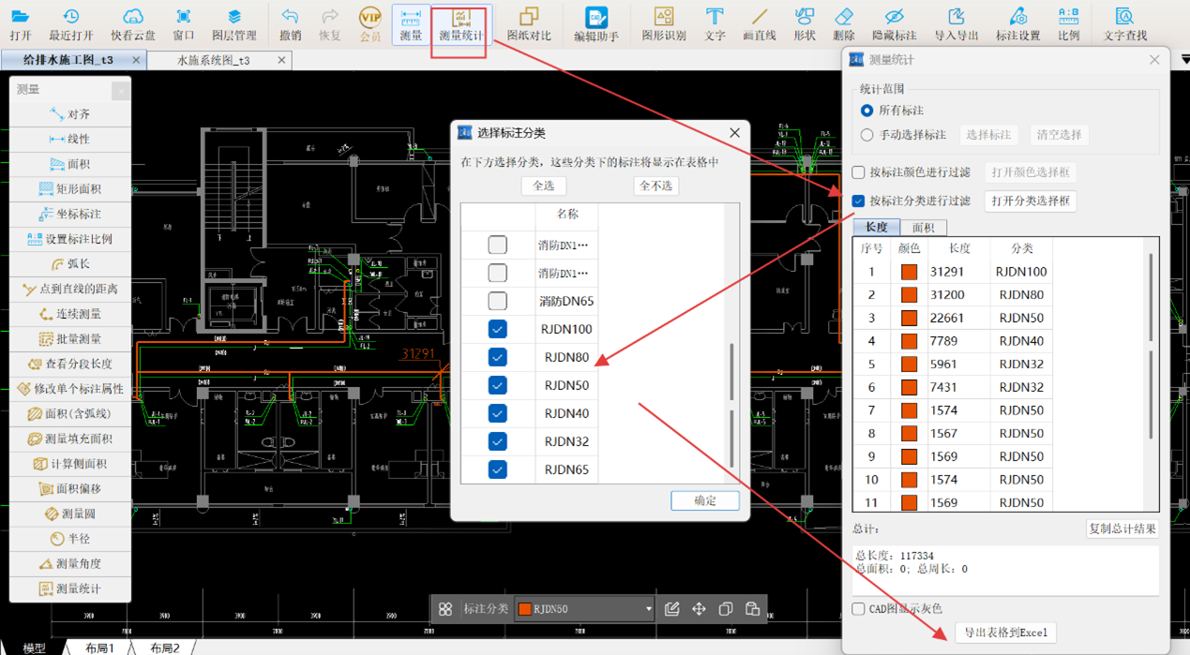
Task: Click the category list vertical scrollbar
Action: (731, 371)
